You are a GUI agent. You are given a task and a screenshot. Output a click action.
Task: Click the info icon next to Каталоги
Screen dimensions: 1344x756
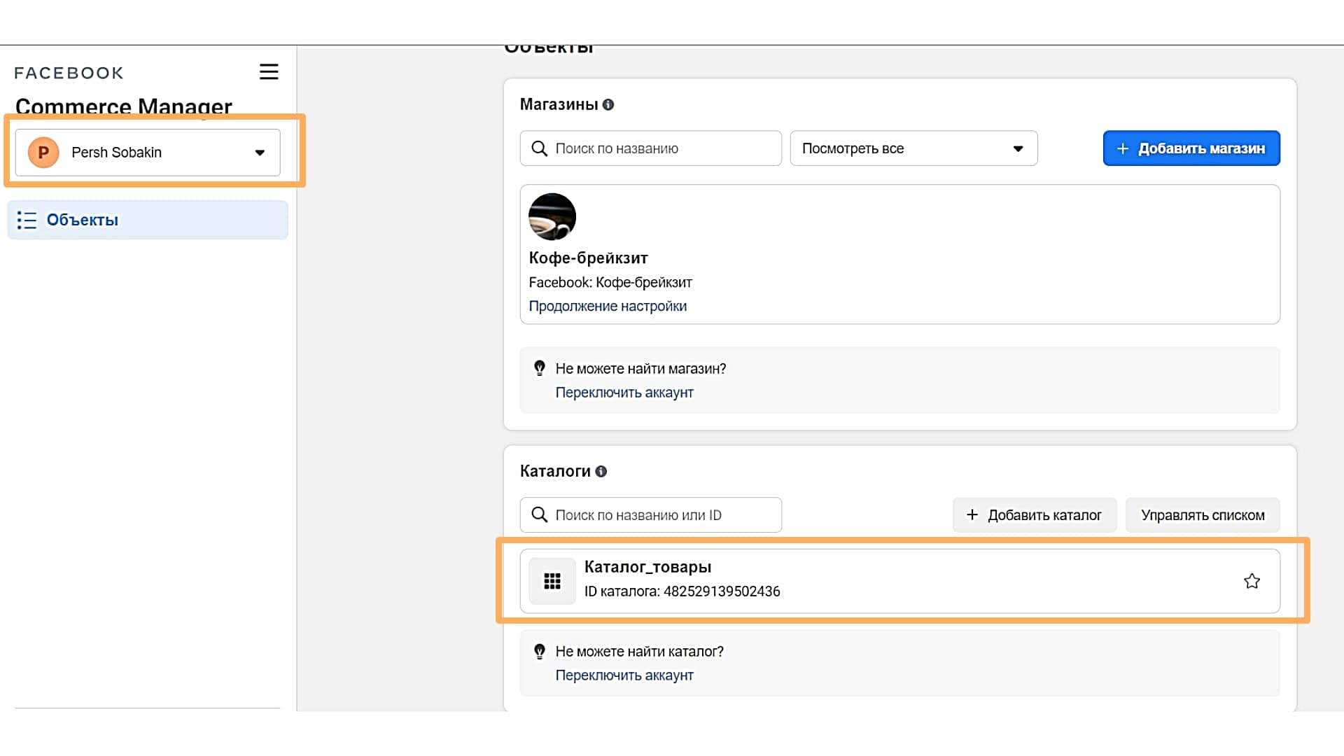point(601,471)
